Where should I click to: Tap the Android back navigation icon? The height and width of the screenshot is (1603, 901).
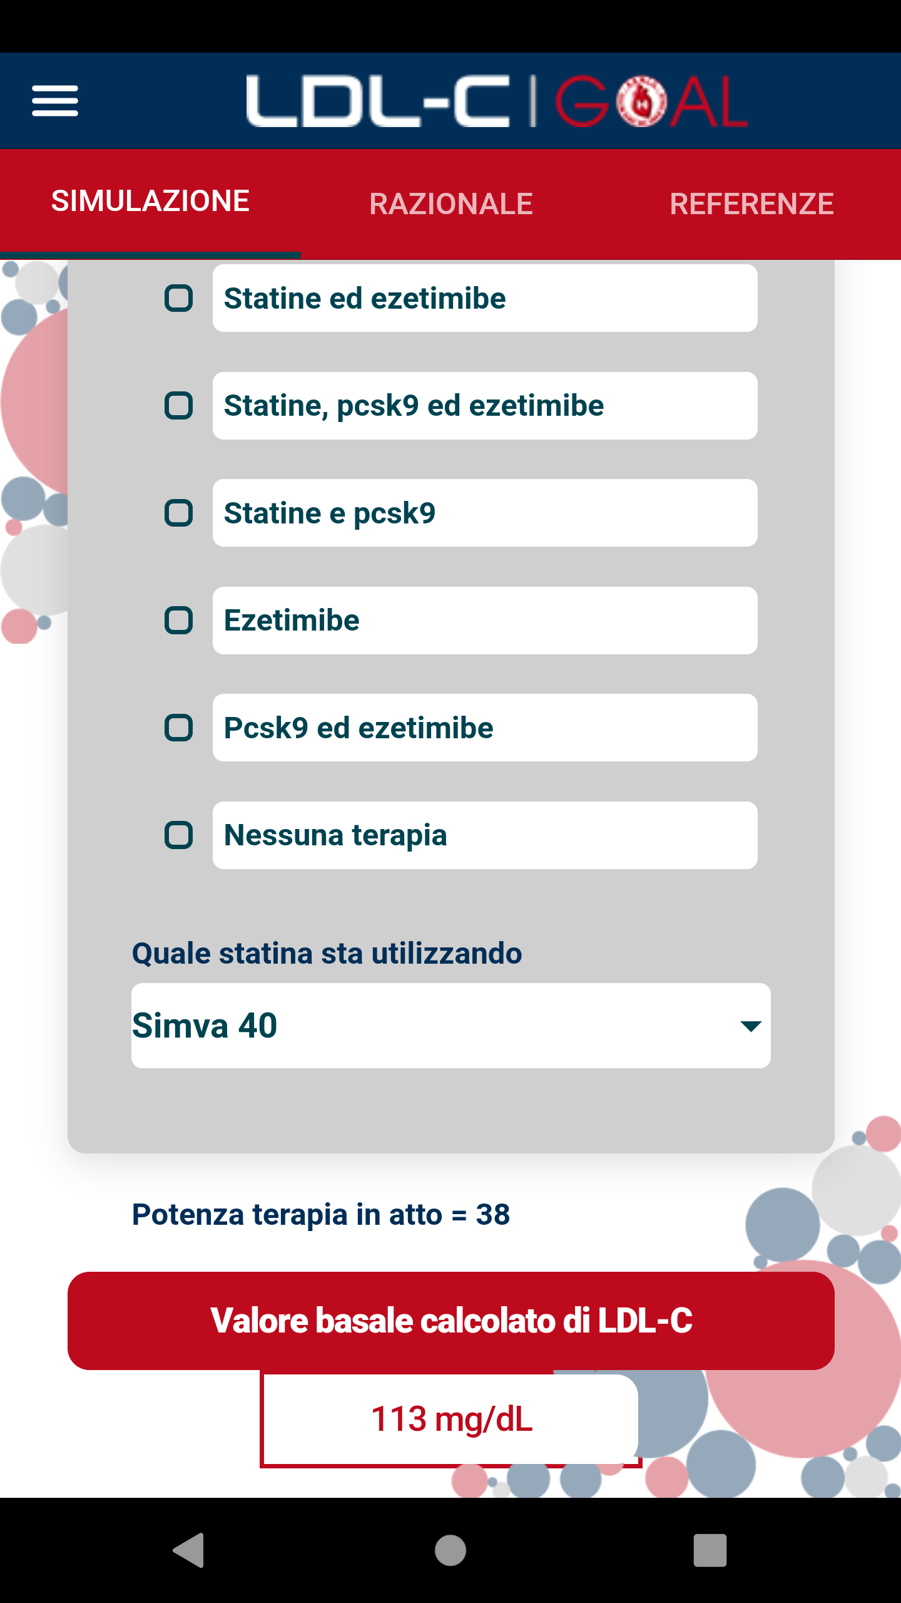pyautogui.click(x=188, y=1550)
